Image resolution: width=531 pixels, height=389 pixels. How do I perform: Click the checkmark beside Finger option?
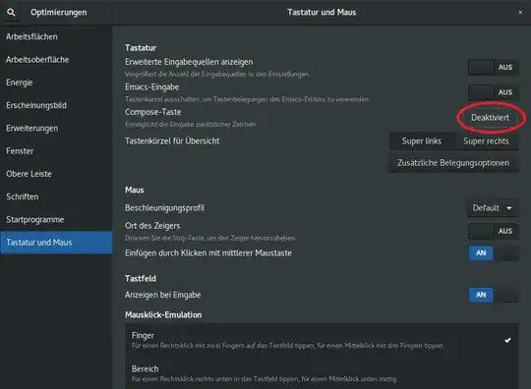click(507, 340)
